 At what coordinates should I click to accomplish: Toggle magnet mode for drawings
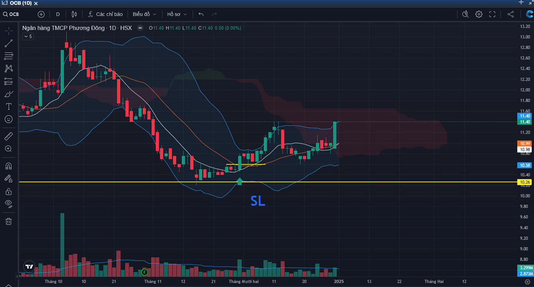tap(8, 166)
